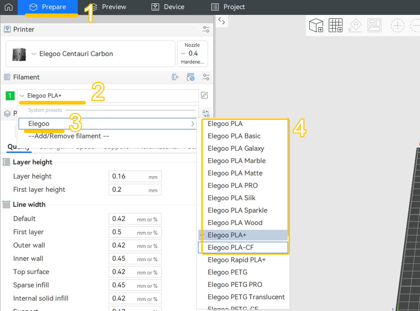
Task: Click the Line width section icon
Action: 7,204
